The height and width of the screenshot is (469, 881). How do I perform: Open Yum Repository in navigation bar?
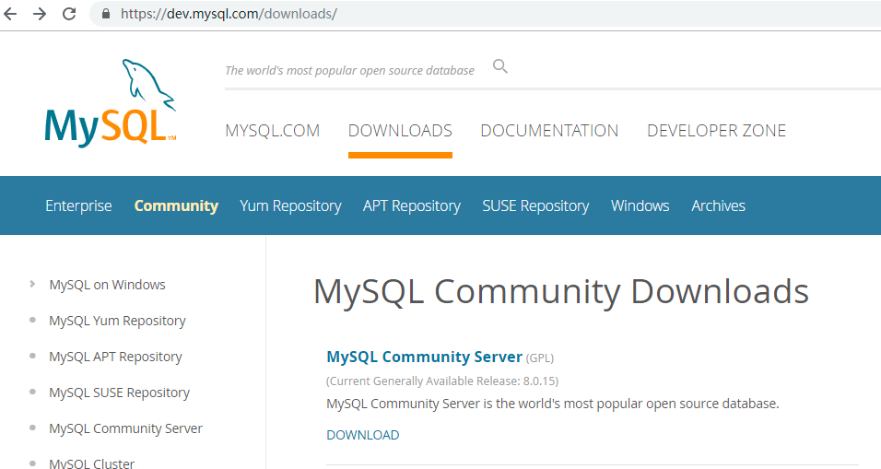[x=290, y=206]
